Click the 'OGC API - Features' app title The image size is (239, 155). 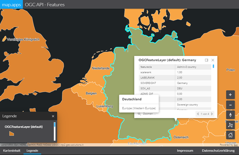point(45,5)
